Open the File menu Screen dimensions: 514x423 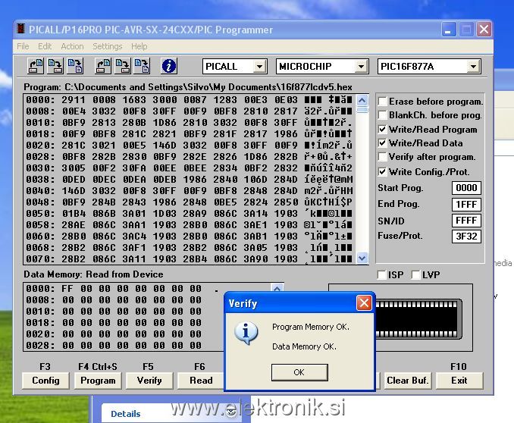[23, 46]
